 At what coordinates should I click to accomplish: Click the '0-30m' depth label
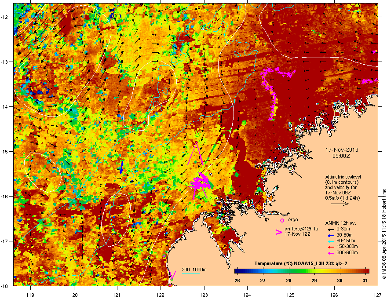click(343, 229)
